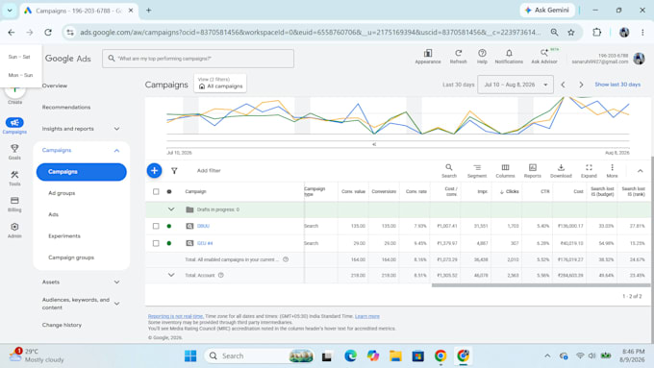
Task: Open the Campaigns section in left rail
Action: pos(14,126)
